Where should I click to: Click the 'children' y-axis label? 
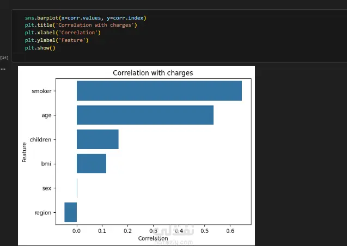[x=40, y=139]
